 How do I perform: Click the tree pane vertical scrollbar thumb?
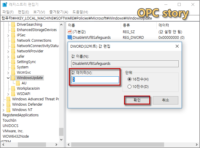tap(61, 132)
